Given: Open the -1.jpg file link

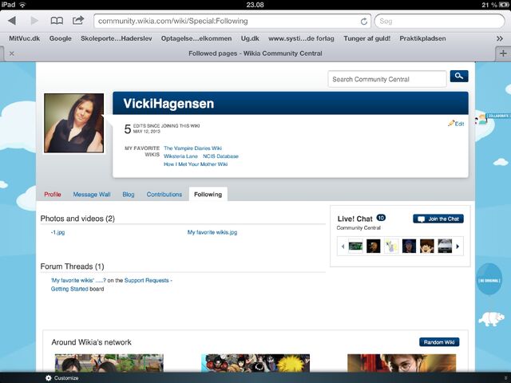Looking at the screenshot, I should (x=57, y=232).
